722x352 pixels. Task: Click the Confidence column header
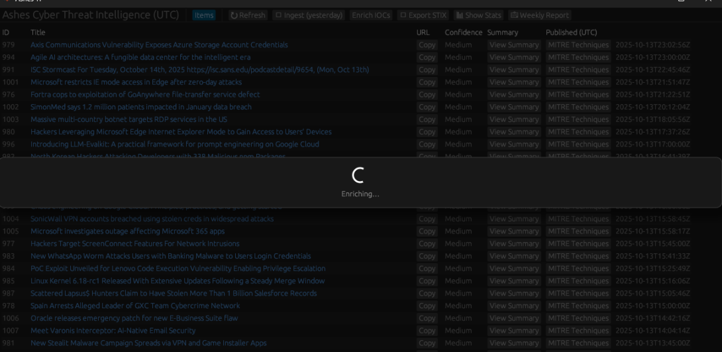coord(463,32)
